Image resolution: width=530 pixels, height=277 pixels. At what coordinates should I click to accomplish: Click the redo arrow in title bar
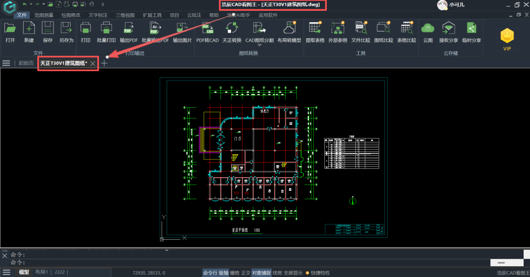pyautogui.click(x=37, y=4)
